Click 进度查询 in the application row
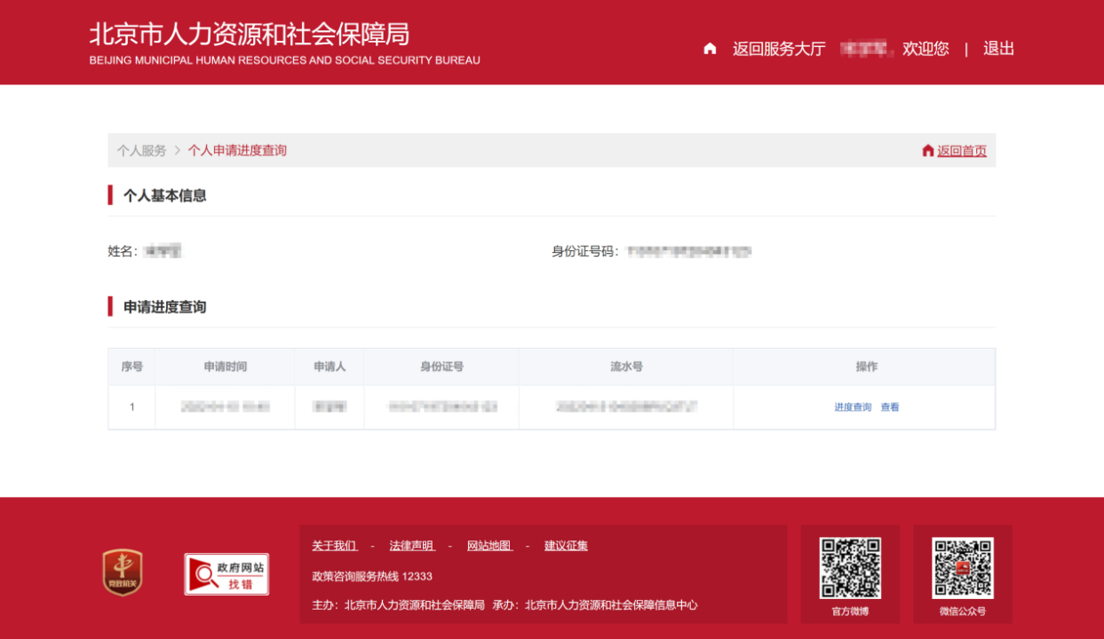Viewport: 1104px width, 639px height. (x=853, y=407)
